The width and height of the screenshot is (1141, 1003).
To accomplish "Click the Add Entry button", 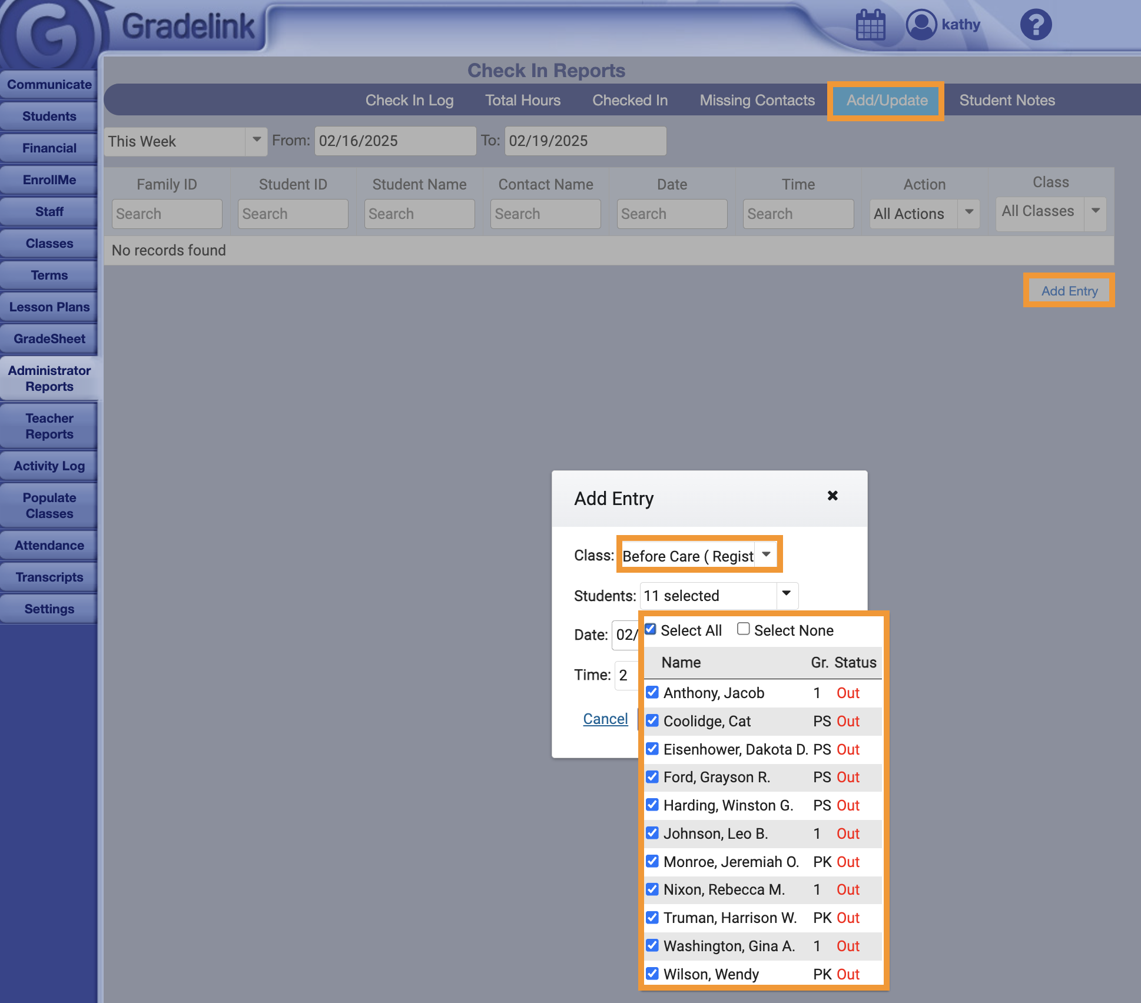I will coord(1069,291).
